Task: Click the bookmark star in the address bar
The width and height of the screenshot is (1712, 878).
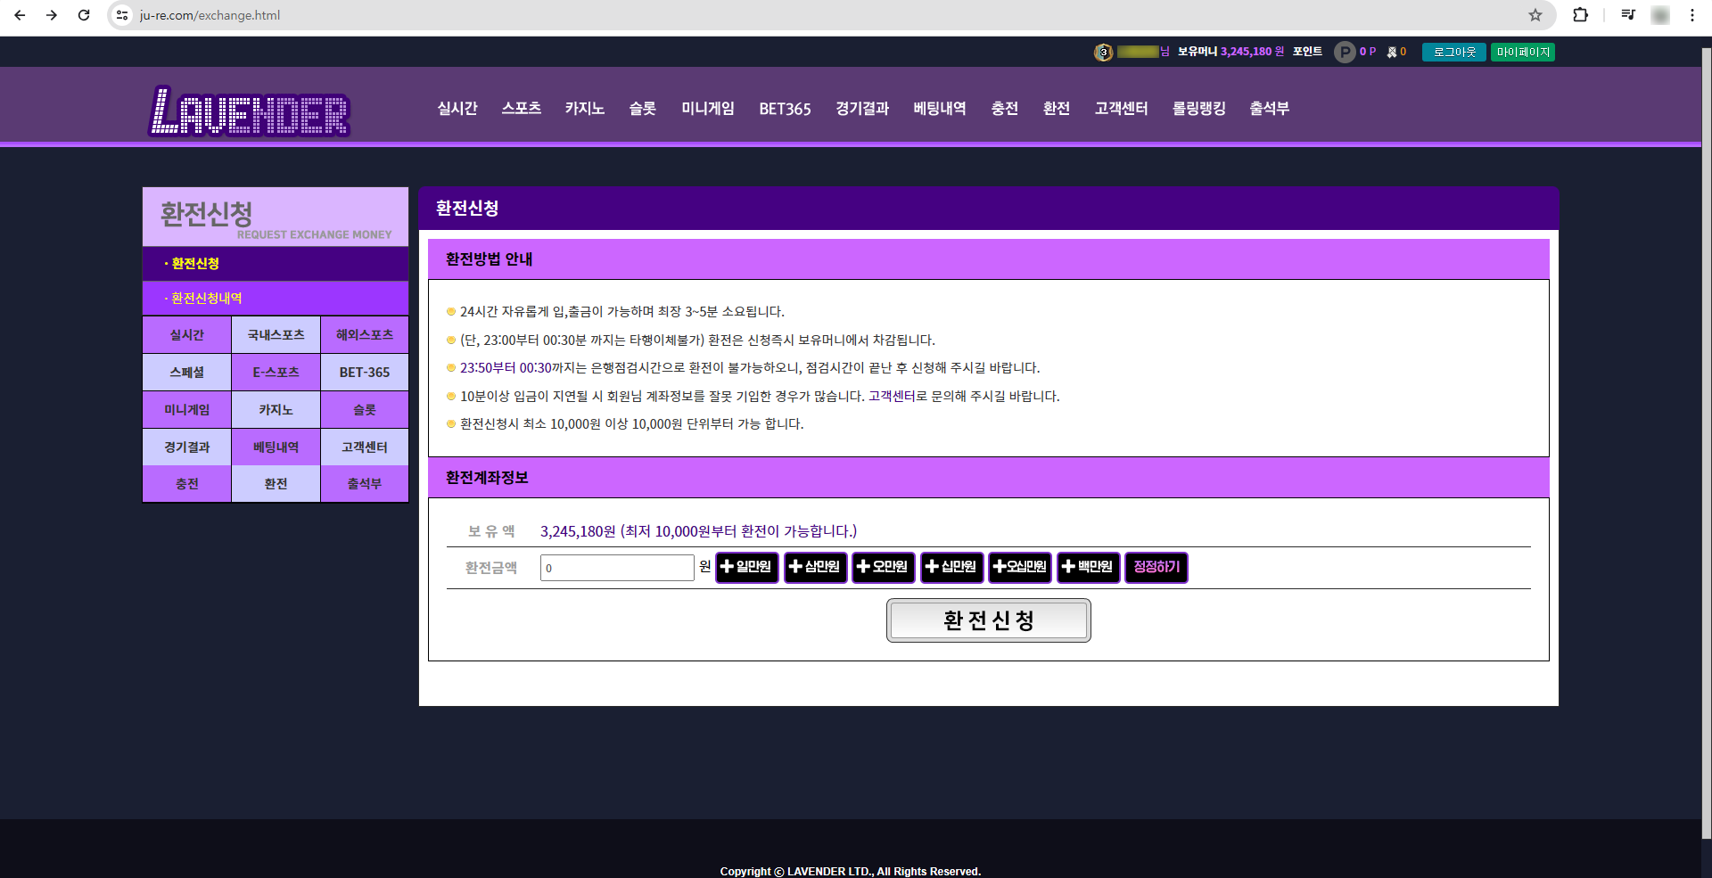Action: coord(1535,15)
